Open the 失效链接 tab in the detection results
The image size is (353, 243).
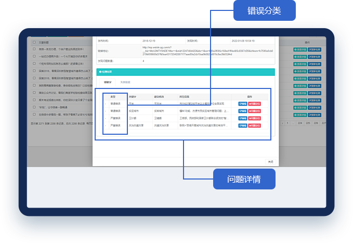pyautogui.click(x=125, y=82)
